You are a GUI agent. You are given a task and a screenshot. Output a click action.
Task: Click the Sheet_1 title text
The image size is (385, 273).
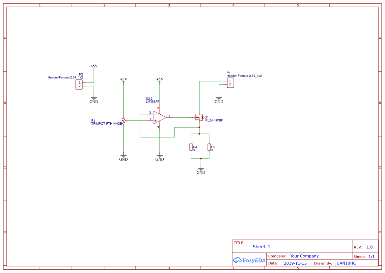261,247
